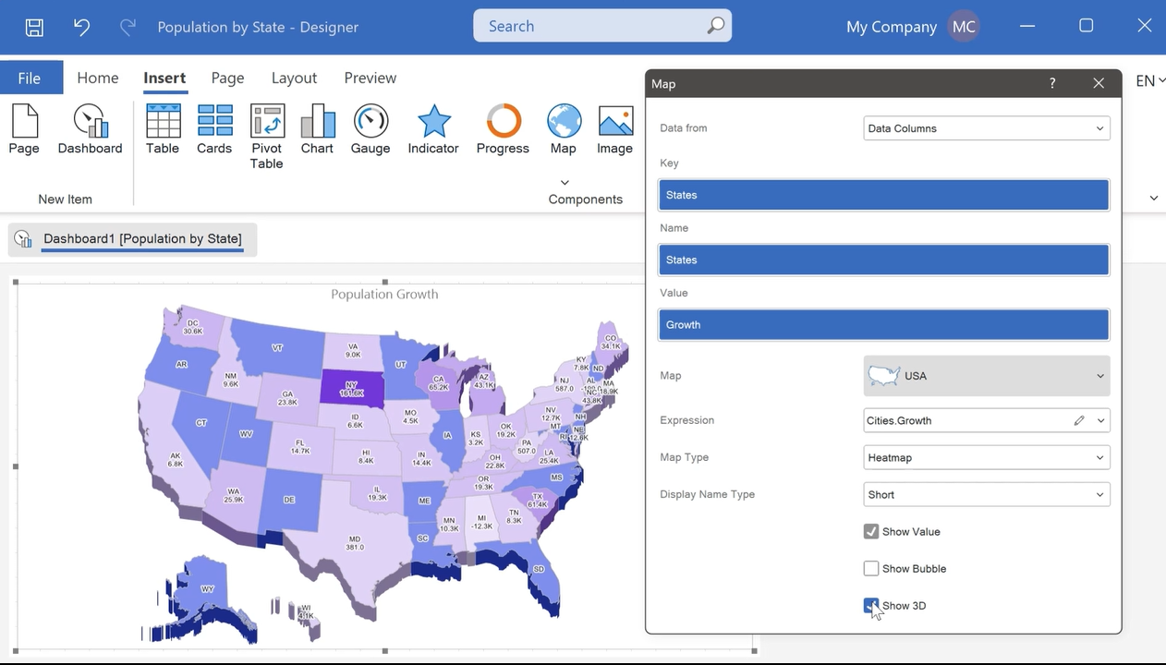Click the Save icon in title bar
Screen dimensions: 1166x665
pyautogui.click(x=34, y=27)
